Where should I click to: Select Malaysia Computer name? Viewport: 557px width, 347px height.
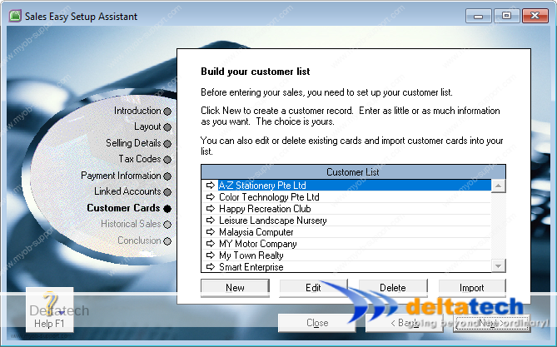point(256,232)
